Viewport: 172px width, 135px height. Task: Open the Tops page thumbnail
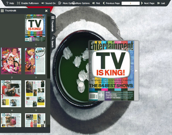[11, 120]
